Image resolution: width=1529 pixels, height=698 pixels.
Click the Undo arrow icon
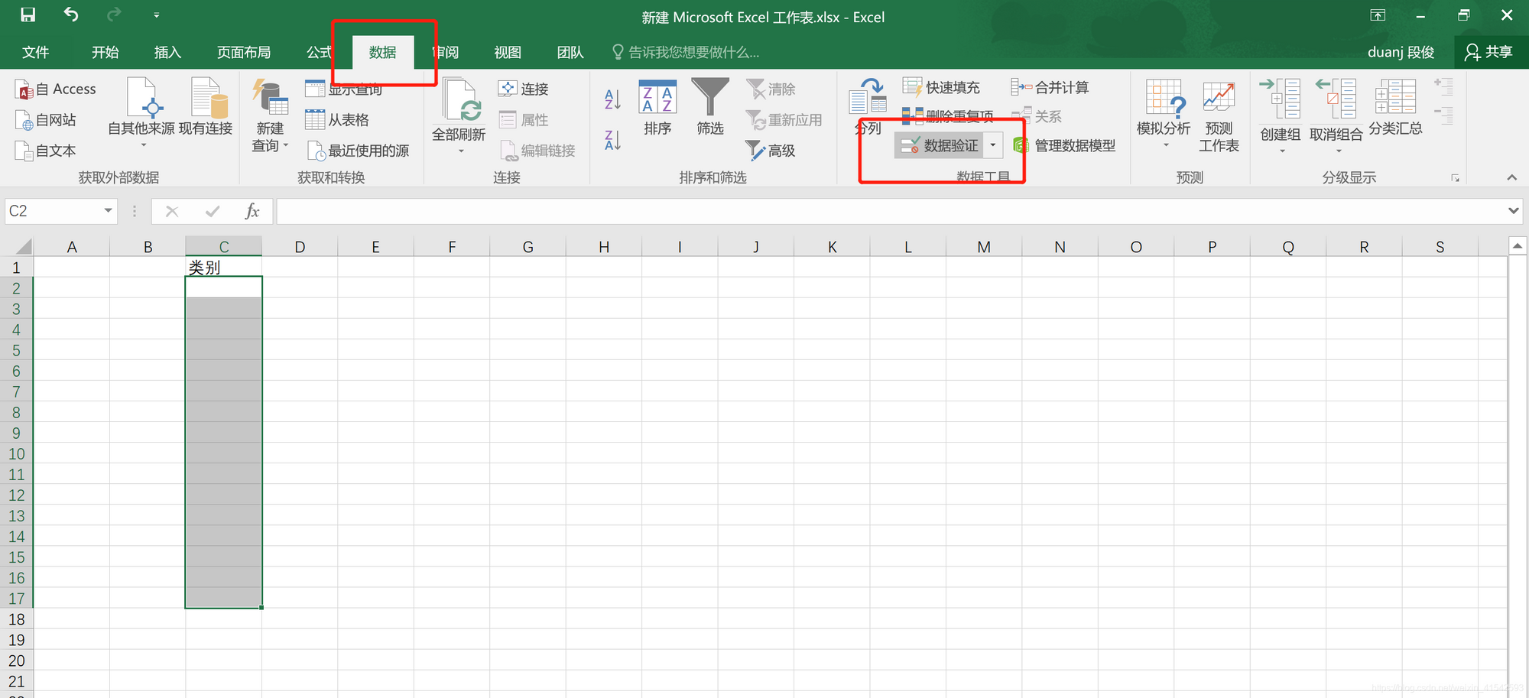click(x=71, y=15)
